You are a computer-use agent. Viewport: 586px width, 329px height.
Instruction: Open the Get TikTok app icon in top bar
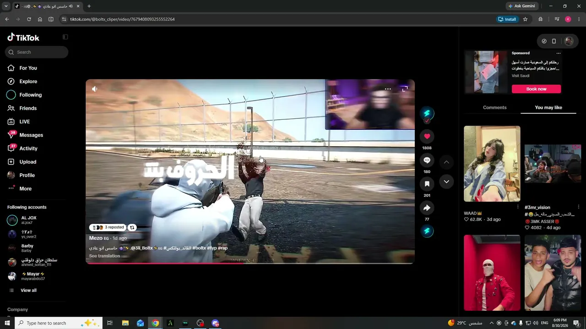pos(544,41)
